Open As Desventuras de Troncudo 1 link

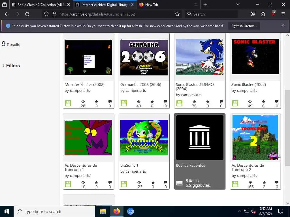click(x=81, y=167)
